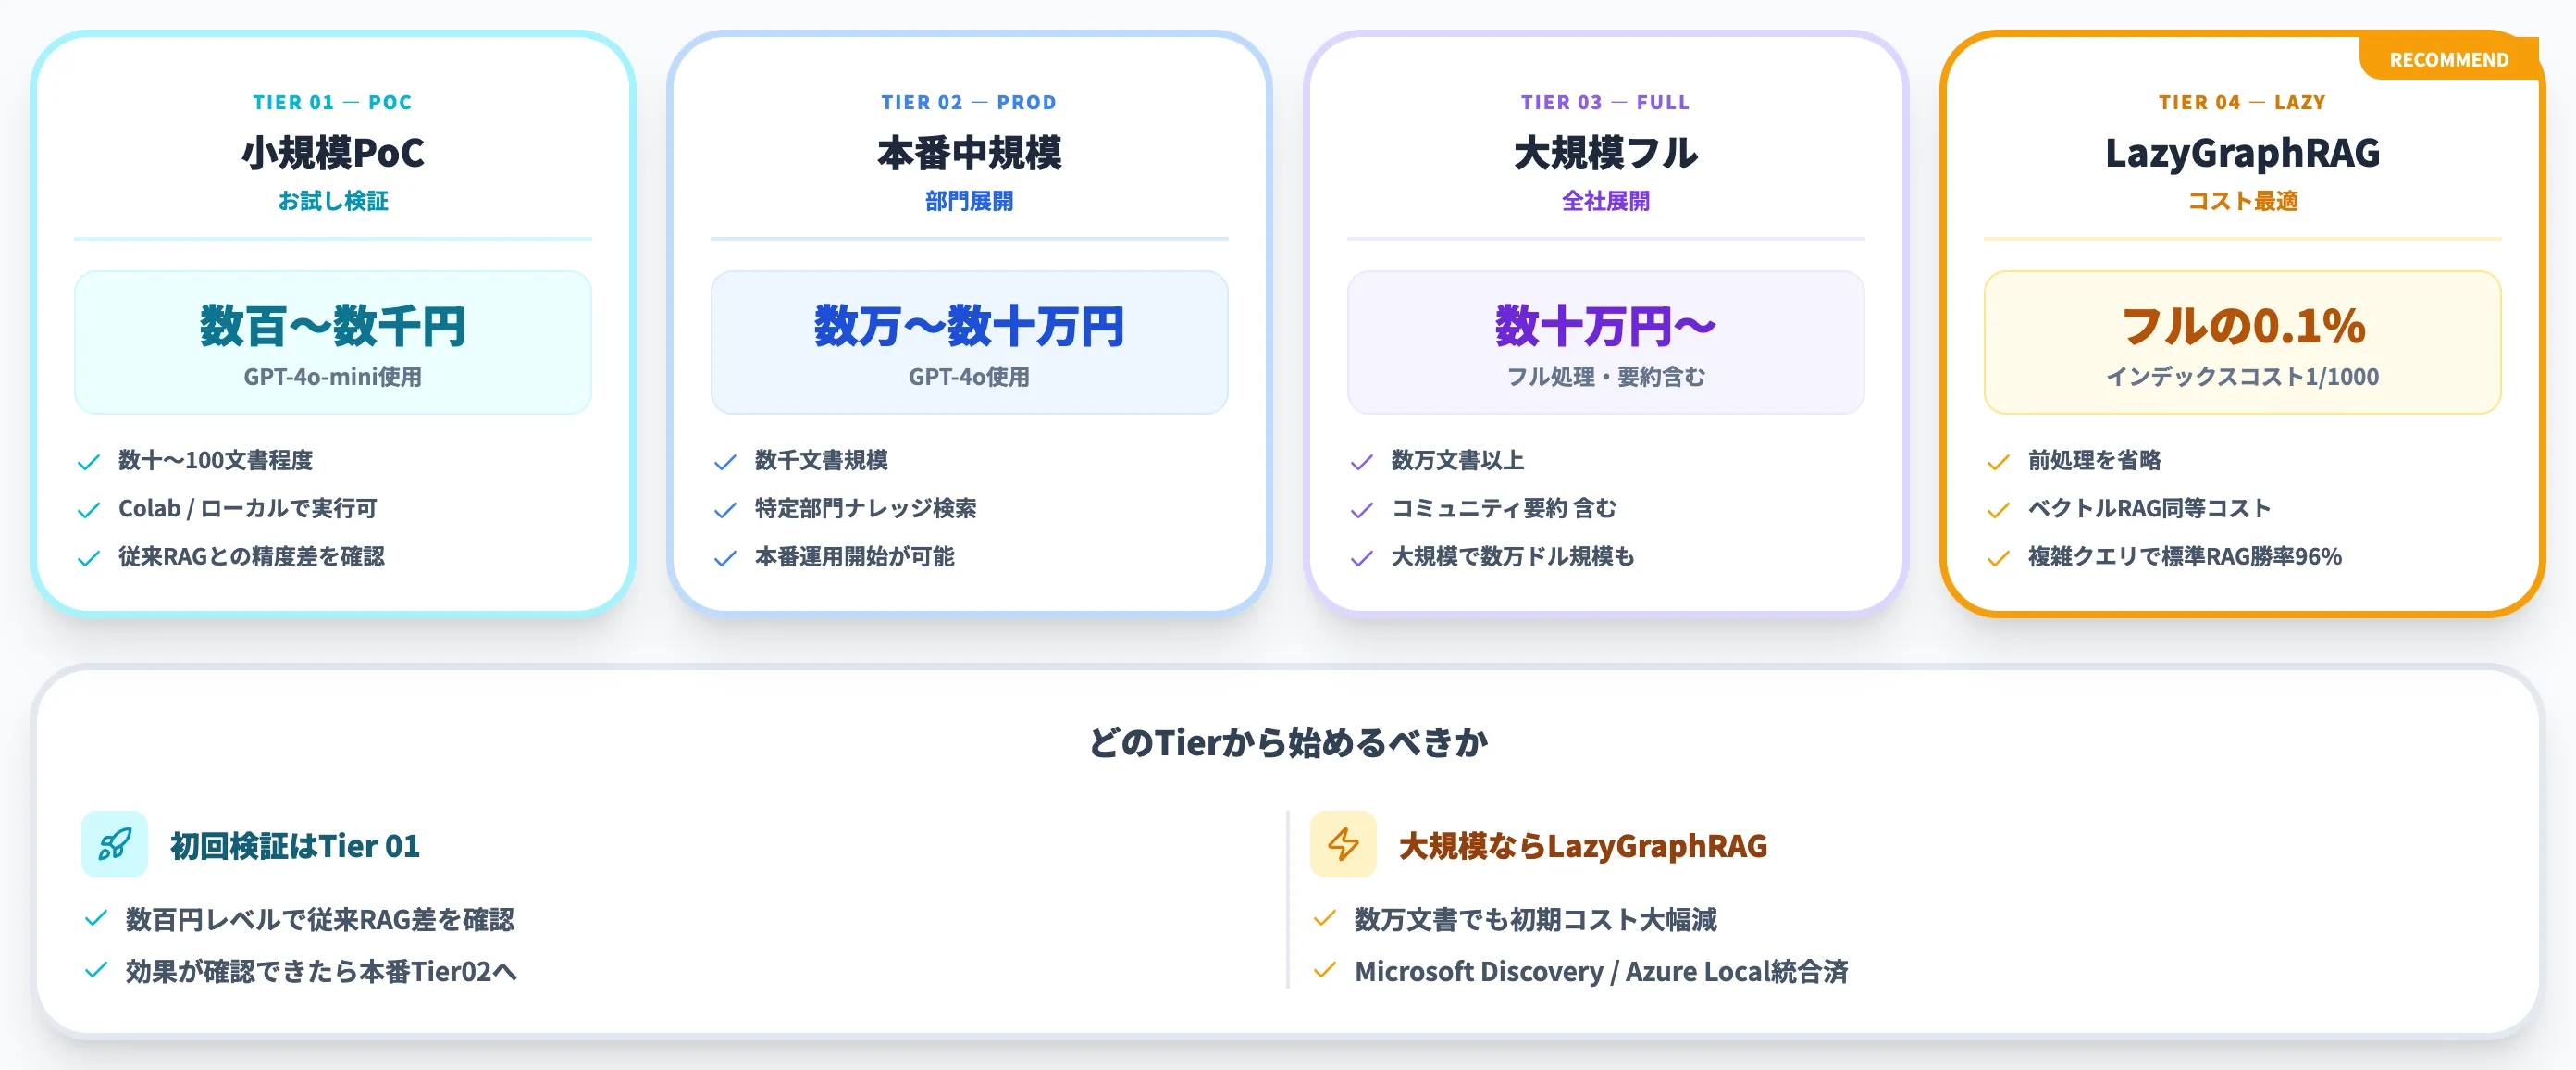The width and height of the screenshot is (2576, 1070).
Task: Click the checkmark next to 大規模で数万ドル規模も
Action: [1362, 557]
